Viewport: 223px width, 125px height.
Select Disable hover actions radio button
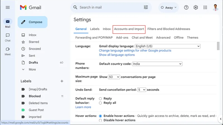pyautogui.click(x=100, y=120)
